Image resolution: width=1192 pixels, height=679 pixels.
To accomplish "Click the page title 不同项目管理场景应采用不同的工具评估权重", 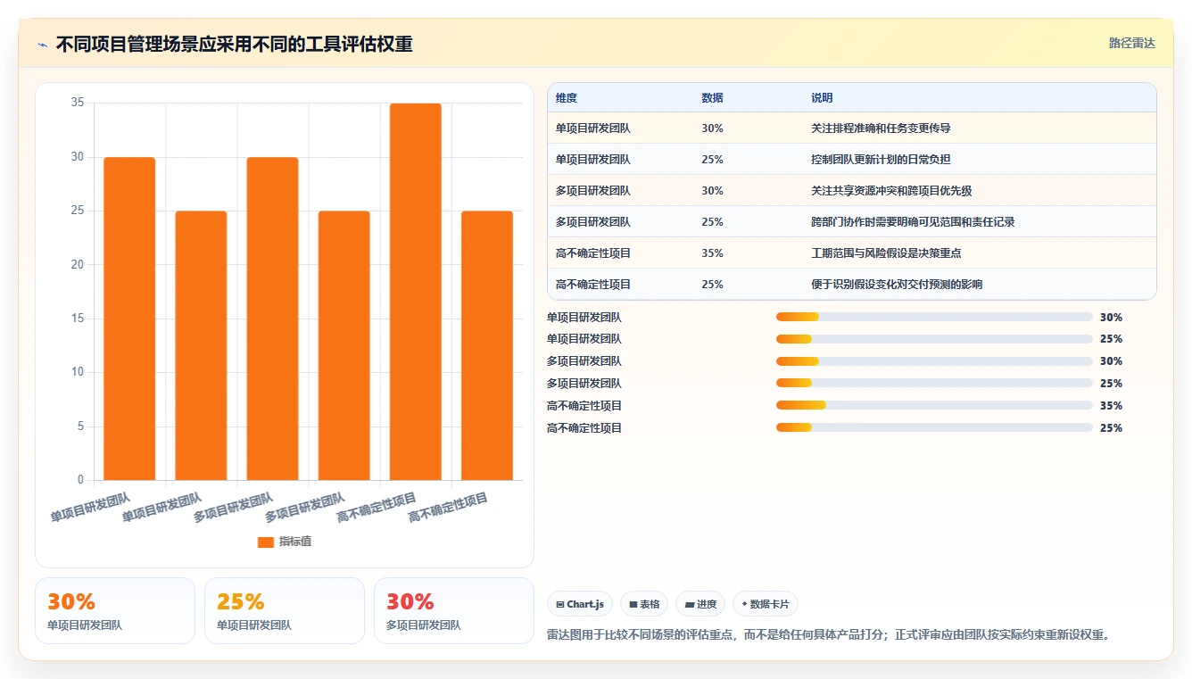I will (x=234, y=45).
